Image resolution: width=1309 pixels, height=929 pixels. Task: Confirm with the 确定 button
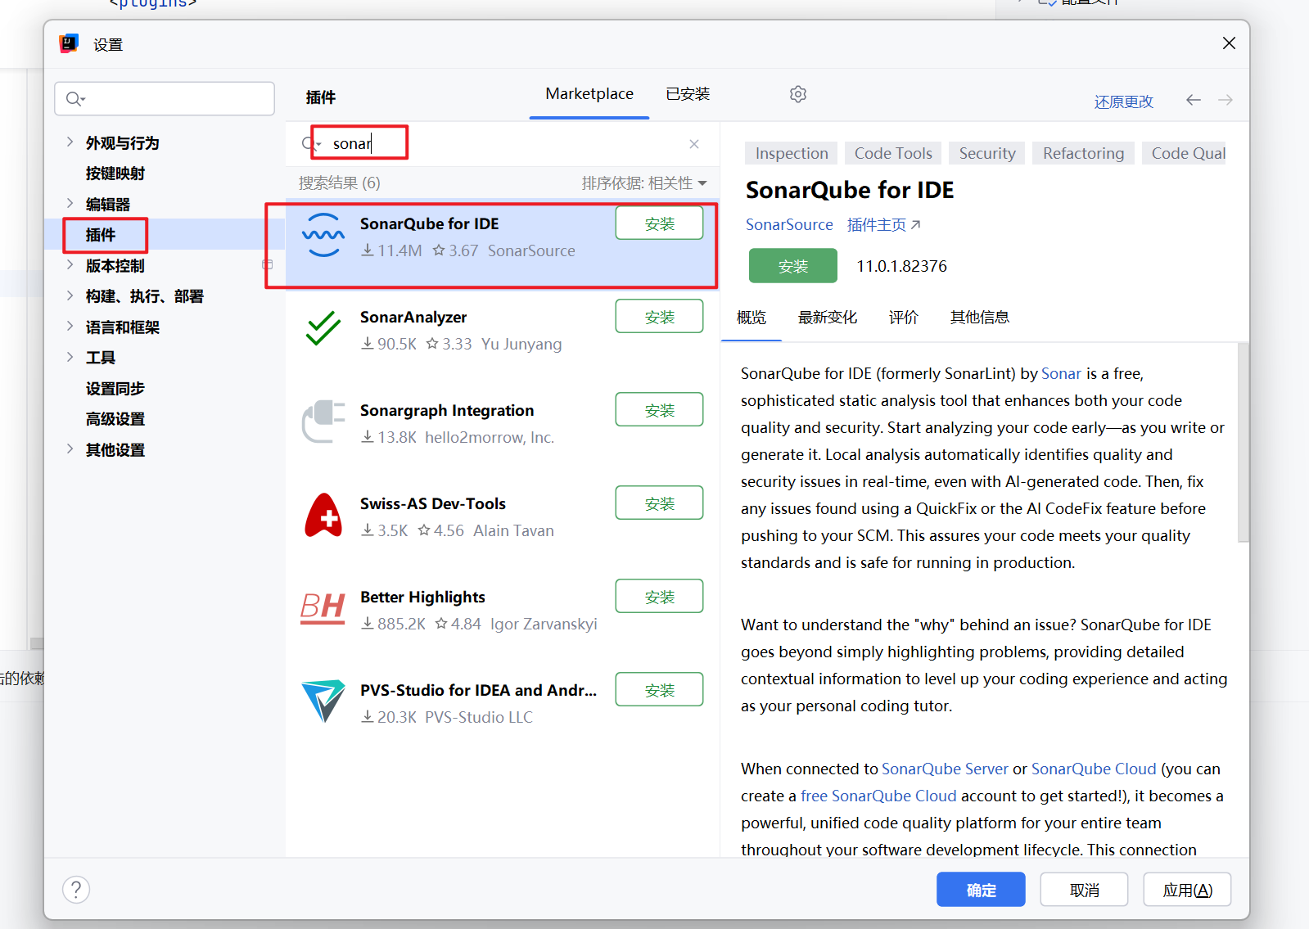[981, 890]
